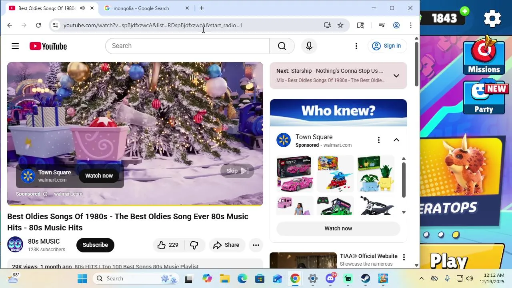Share the video
This screenshot has width=512, height=288.
(x=226, y=245)
